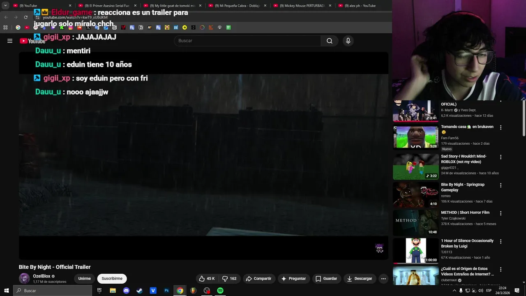The height and width of the screenshot is (296, 526).
Task: Open Spotify from the taskbar
Action: pos(220,291)
